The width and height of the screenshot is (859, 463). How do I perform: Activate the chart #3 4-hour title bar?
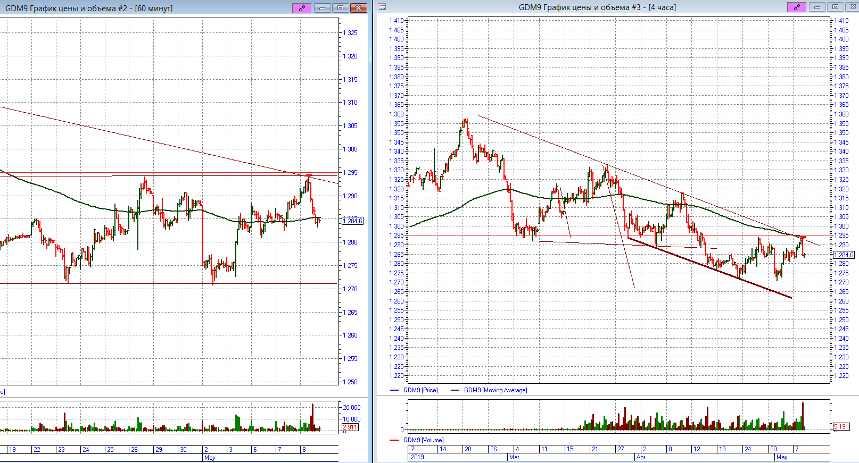click(597, 7)
